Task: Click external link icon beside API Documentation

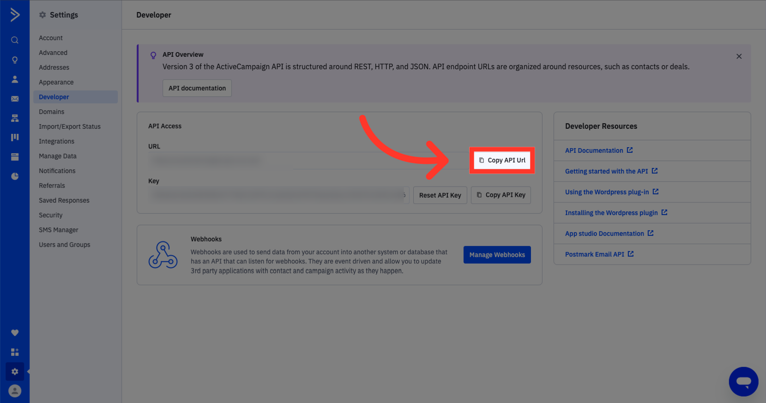Action: [x=630, y=150]
